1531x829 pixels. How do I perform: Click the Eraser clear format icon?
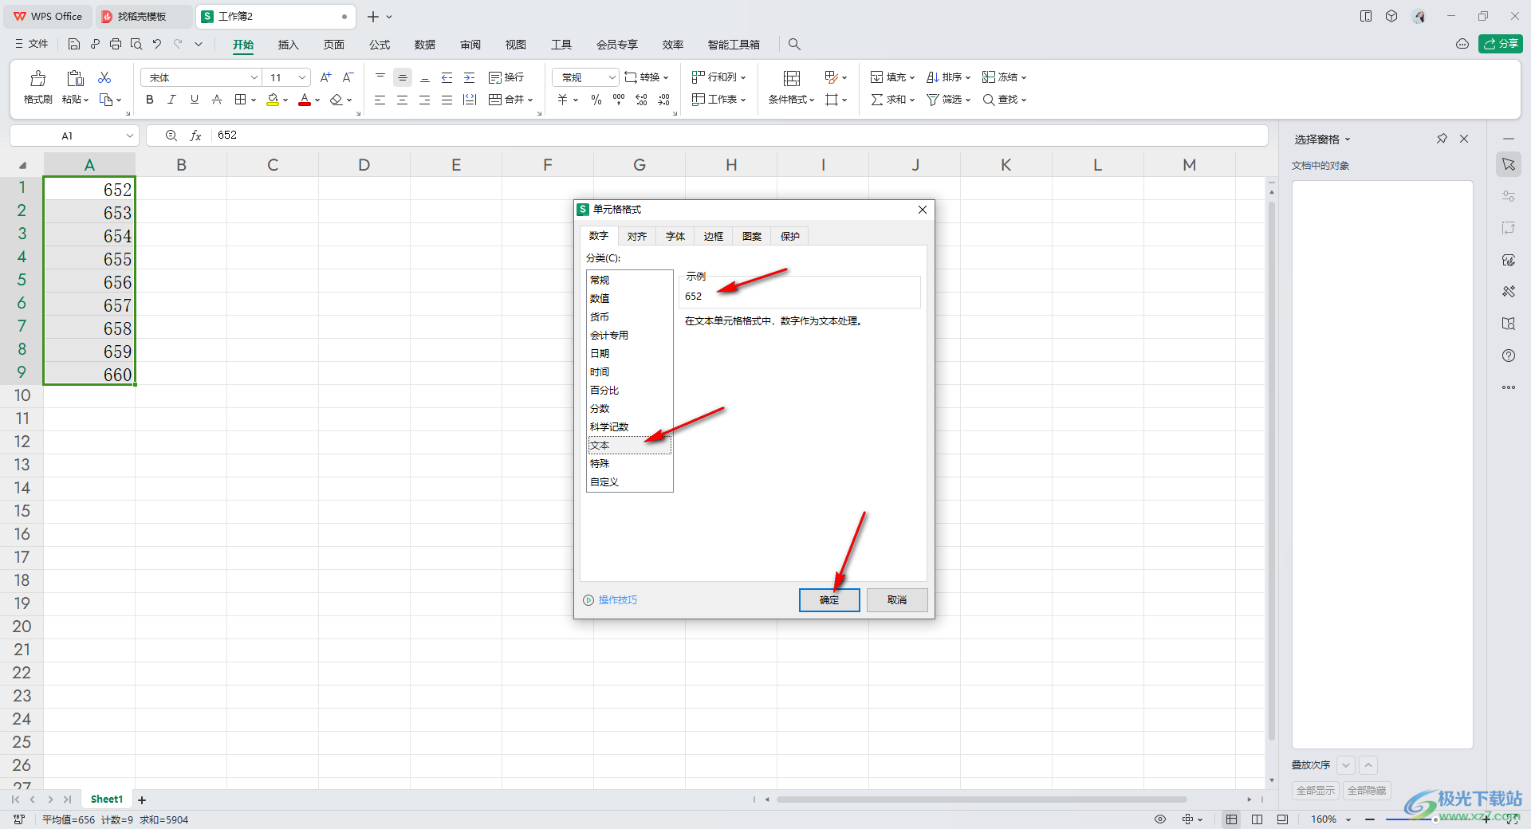[337, 100]
